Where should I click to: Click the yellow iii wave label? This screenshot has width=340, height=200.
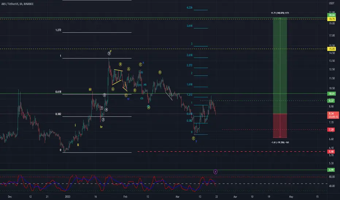(90, 89)
